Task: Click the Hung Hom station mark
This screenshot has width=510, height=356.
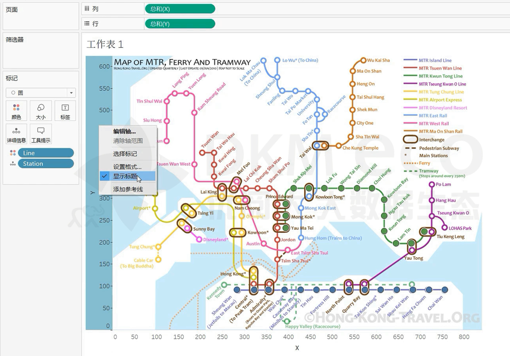Action: coord(301,238)
